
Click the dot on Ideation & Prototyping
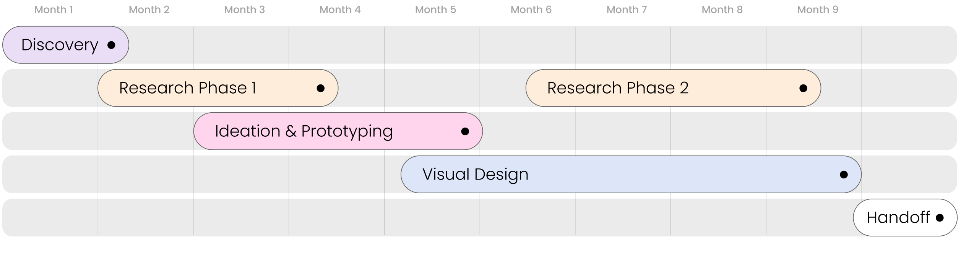(465, 131)
